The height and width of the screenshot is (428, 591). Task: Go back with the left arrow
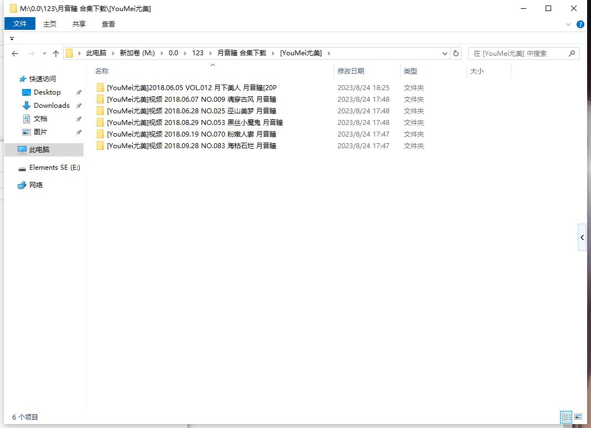pyautogui.click(x=15, y=54)
